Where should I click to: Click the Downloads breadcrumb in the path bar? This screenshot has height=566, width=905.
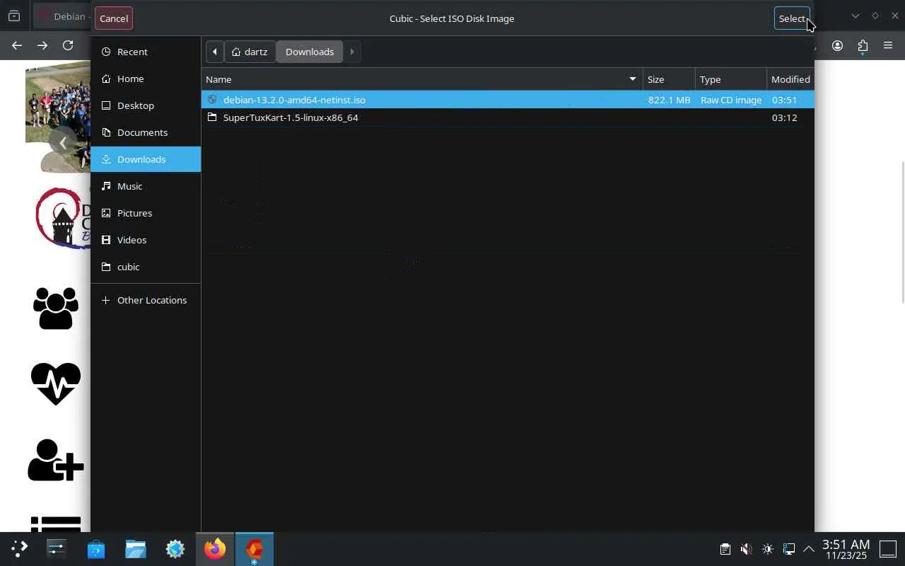click(x=310, y=52)
